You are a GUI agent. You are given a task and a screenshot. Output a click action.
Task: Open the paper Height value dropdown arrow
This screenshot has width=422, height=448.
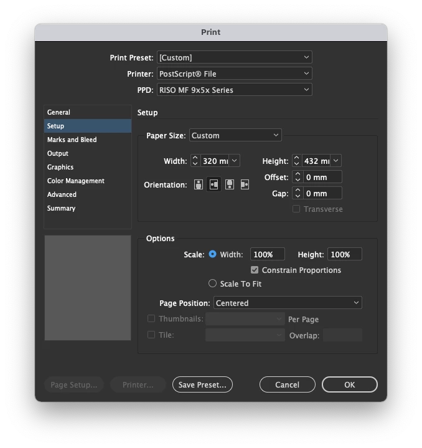point(336,161)
